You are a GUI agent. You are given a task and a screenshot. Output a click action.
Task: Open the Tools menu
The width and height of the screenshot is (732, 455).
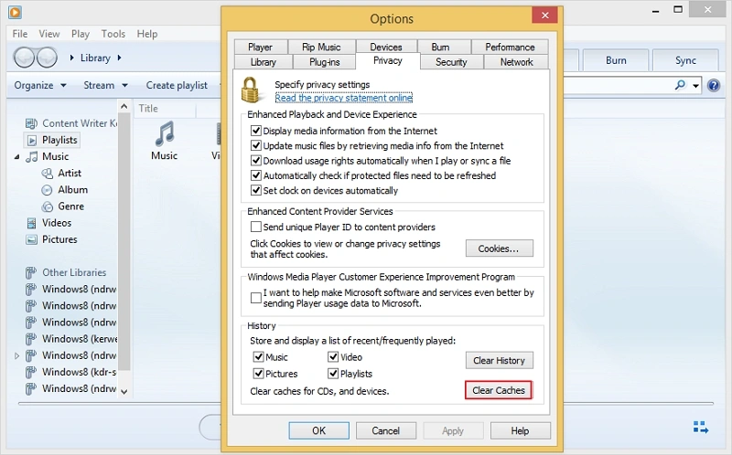pos(113,34)
